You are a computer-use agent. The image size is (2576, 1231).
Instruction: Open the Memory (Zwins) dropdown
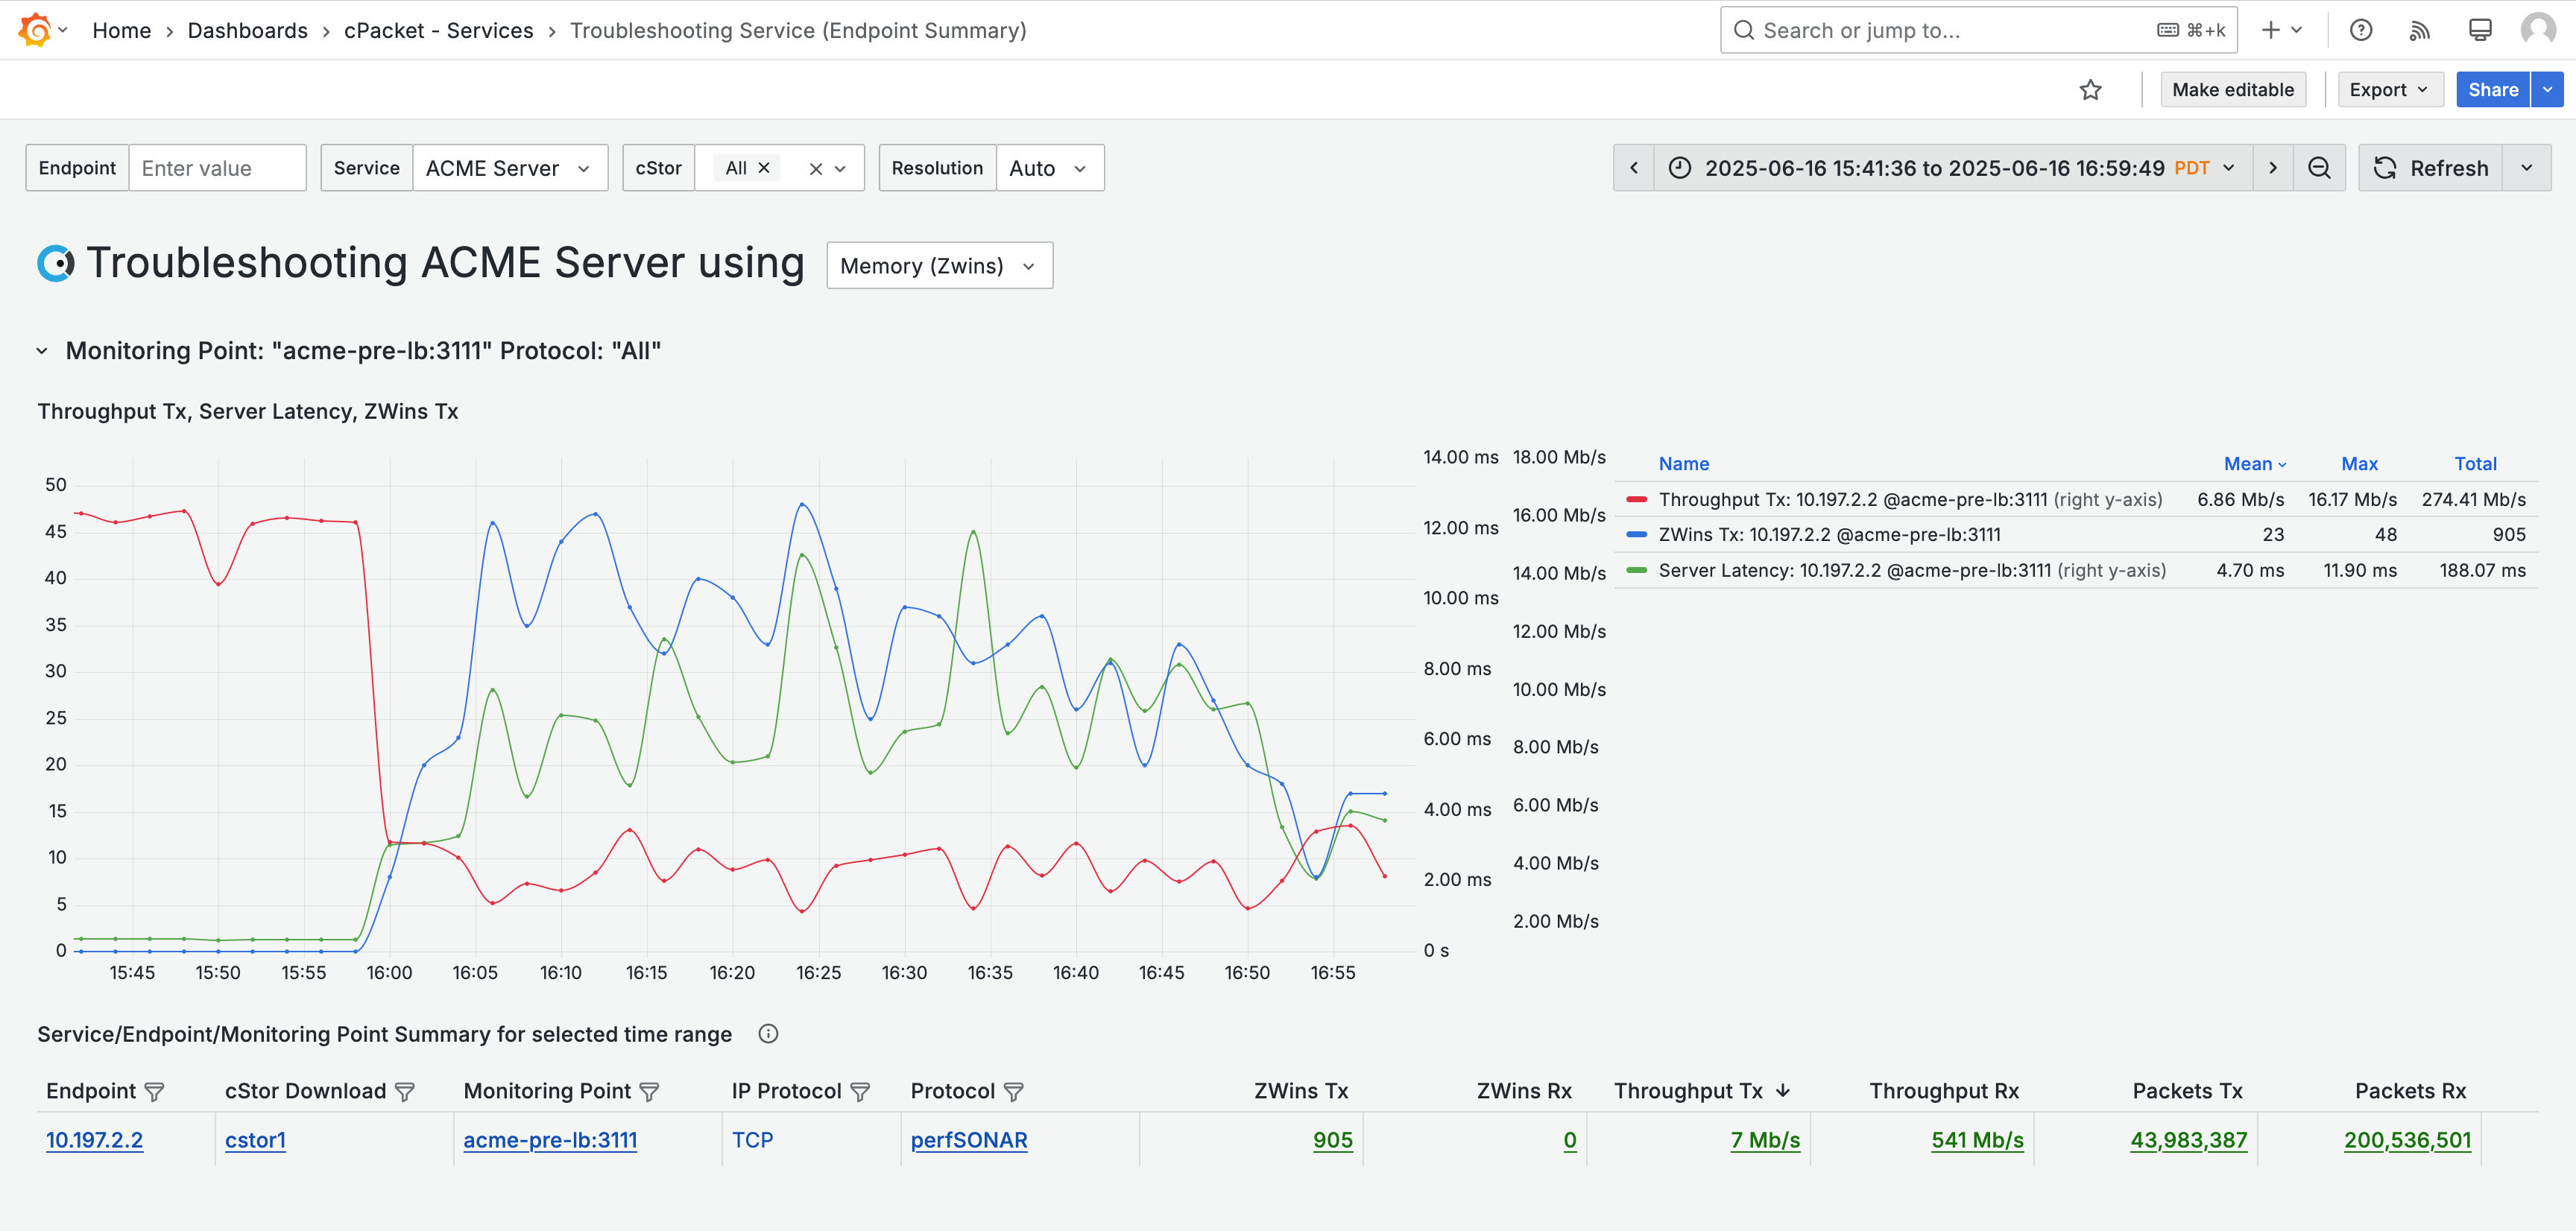pyautogui.click(x=939, y=266)
